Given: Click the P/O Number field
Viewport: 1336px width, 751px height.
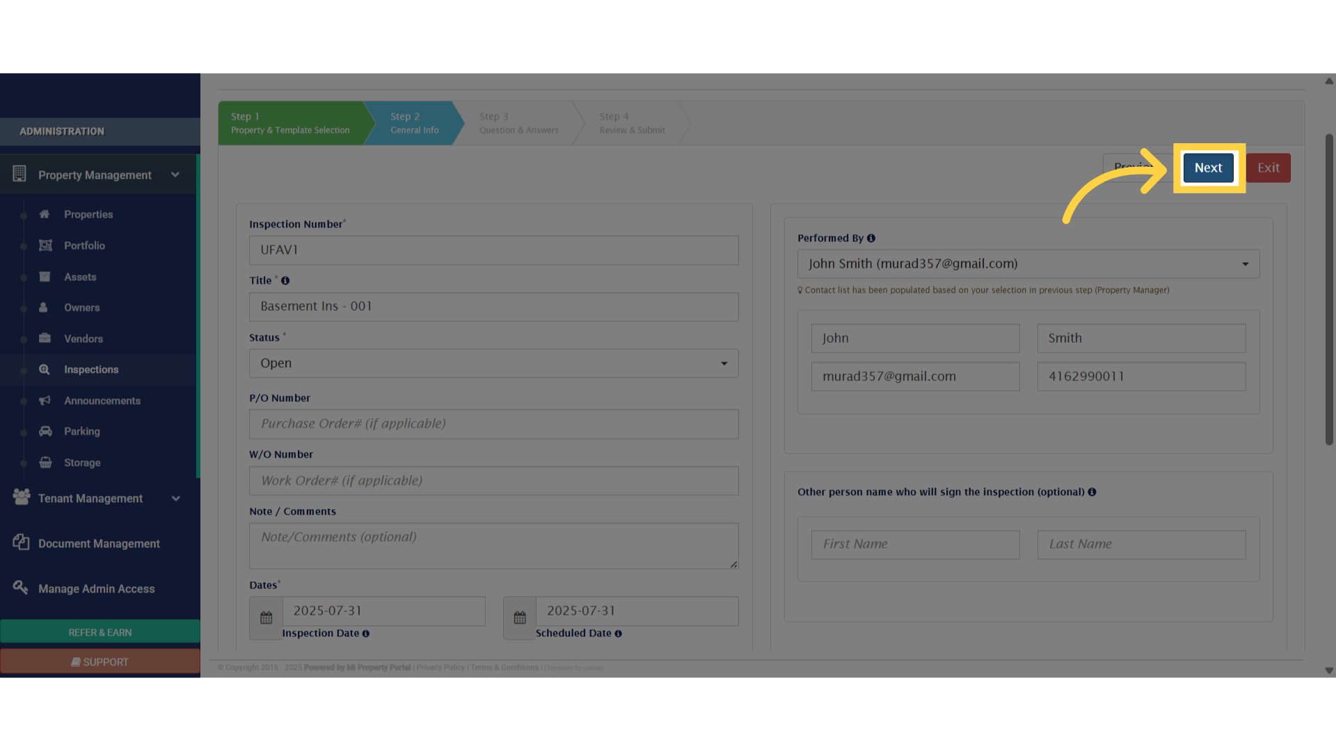Looking at the screenshot, I should pyautogui.click(x=494, y=424).
